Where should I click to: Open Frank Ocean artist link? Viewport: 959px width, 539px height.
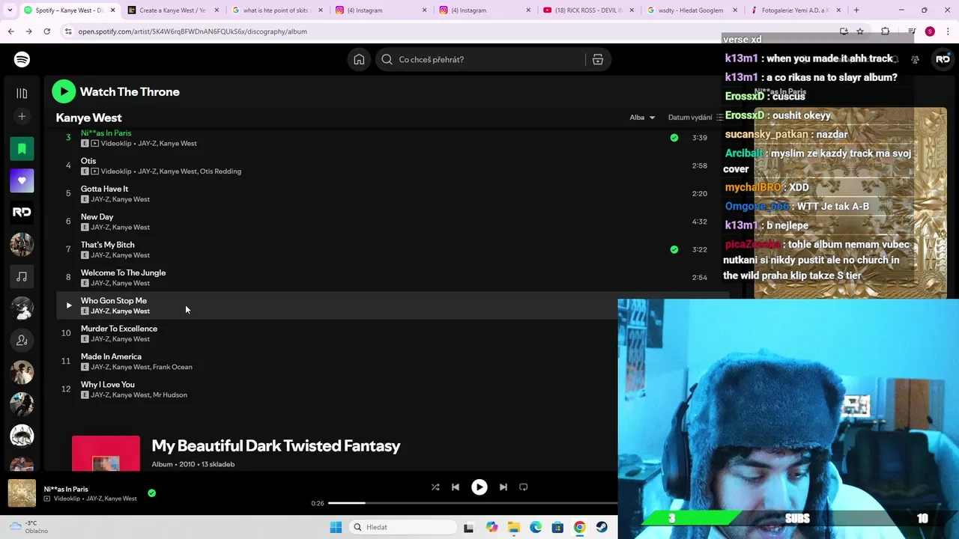pyautogui.click(x=172, y=367)
